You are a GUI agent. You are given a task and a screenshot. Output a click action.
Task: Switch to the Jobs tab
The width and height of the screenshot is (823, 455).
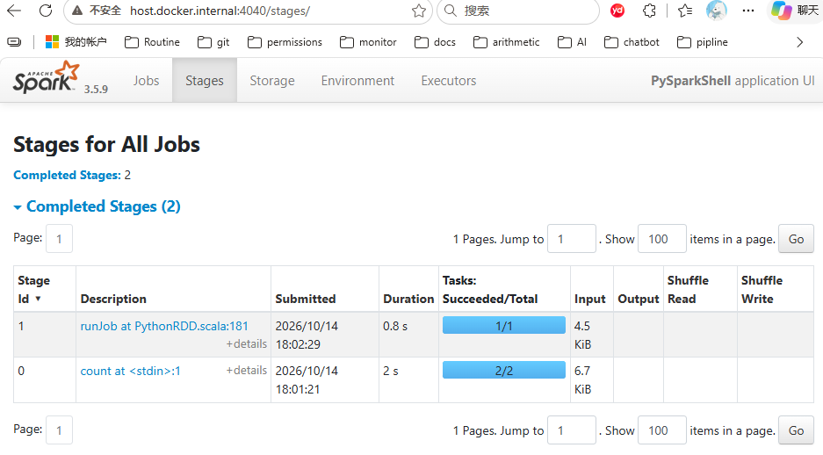[146, 80]
